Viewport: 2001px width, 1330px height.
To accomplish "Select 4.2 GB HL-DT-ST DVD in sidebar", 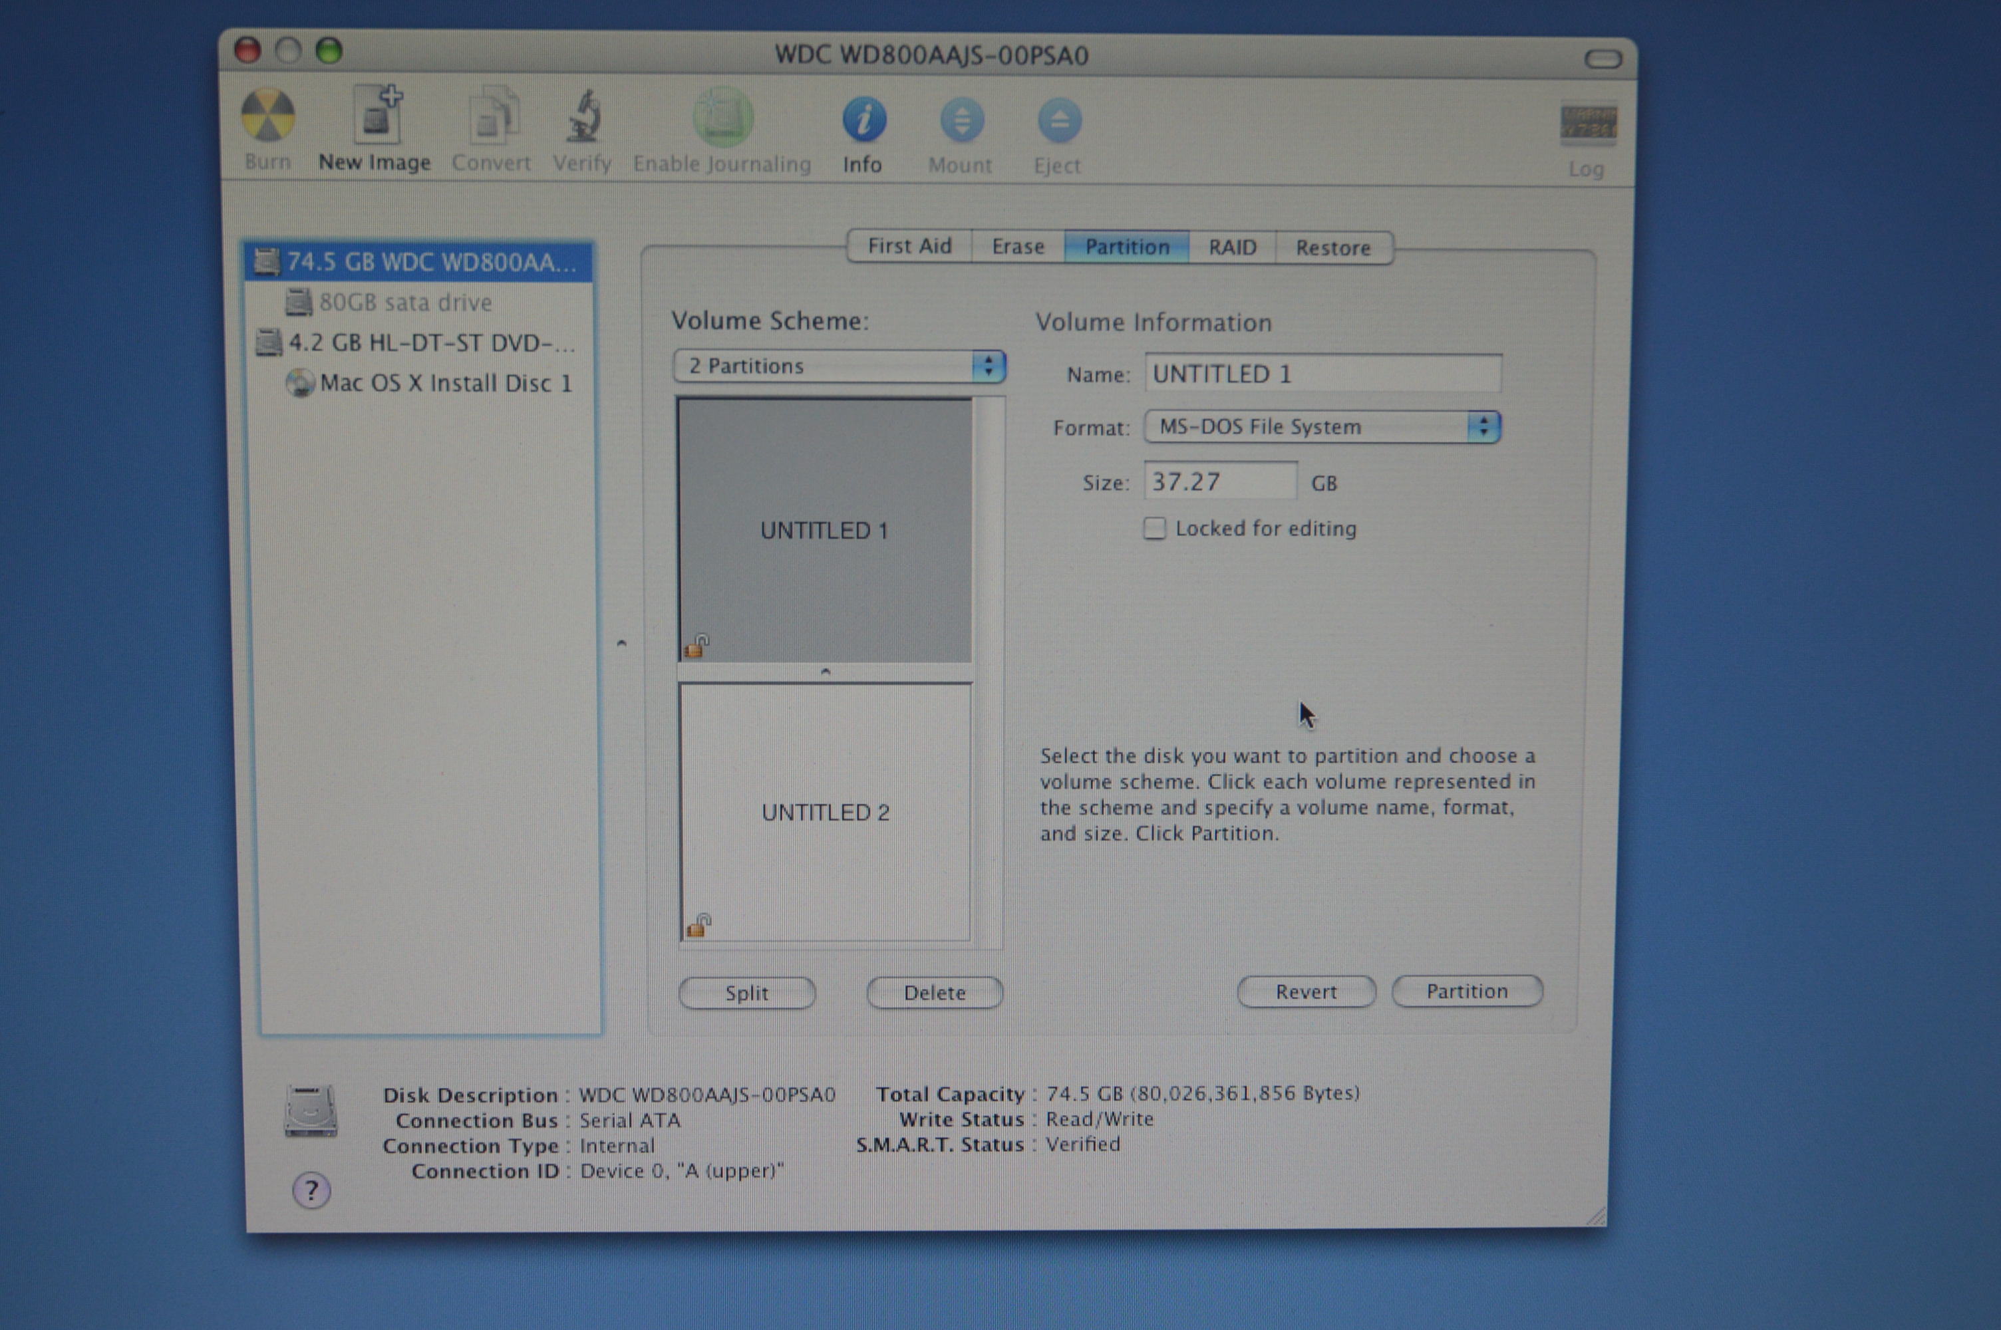I will 419,342.
